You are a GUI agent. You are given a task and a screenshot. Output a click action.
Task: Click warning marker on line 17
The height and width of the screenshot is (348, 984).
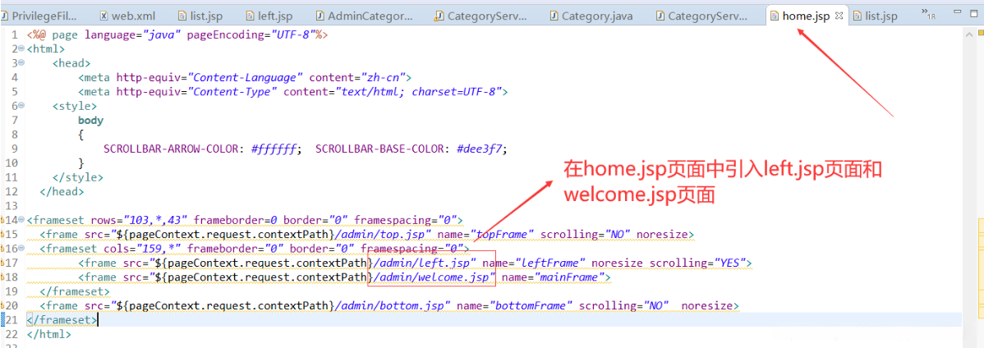[x=2, y=263]
